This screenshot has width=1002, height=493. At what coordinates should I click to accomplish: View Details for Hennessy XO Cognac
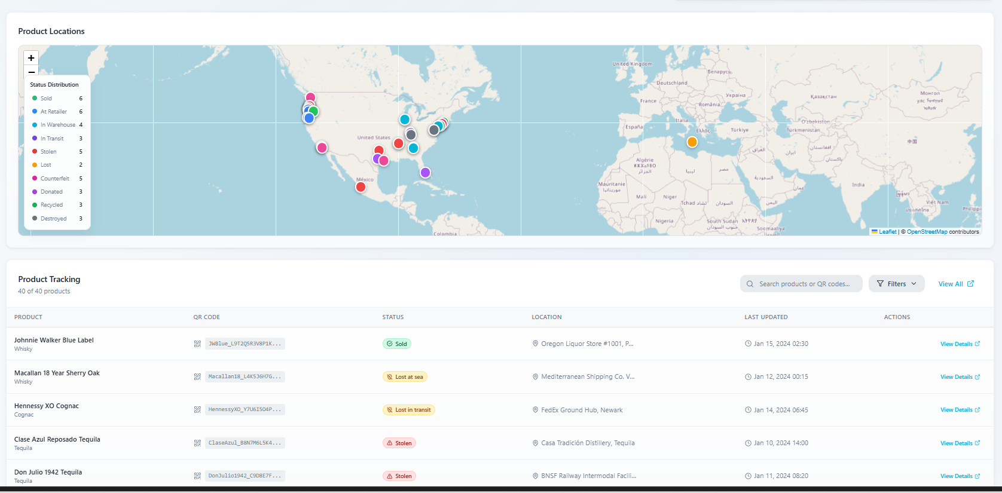(x=960, y=410)
